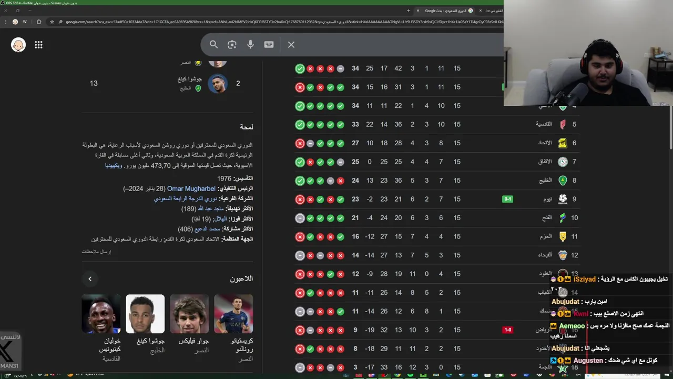Click جوشوا كينغ in the top scorers list
The height and width of the screenshot is (379, 673).
pos(190,79)
